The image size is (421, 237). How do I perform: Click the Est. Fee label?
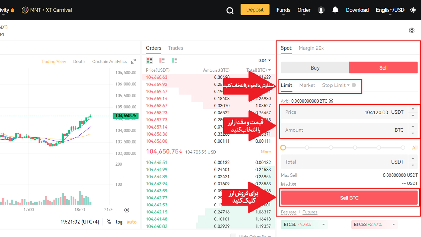288,183
